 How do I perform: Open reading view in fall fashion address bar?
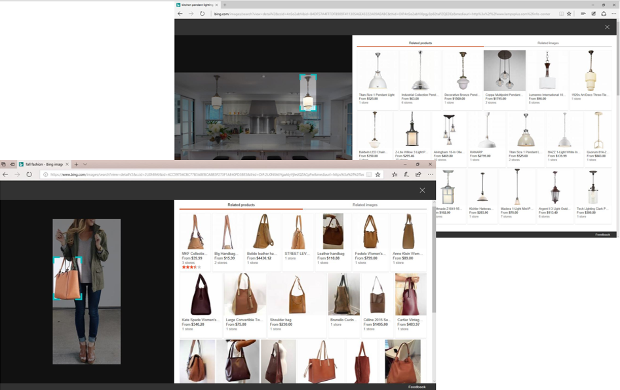coord(369,174)
